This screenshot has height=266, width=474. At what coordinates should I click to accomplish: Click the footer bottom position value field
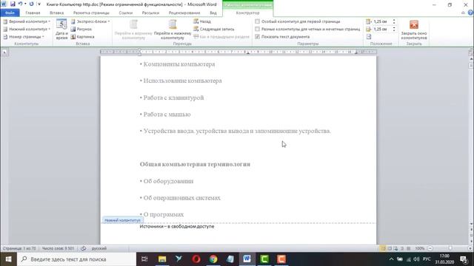pos(381,30)
